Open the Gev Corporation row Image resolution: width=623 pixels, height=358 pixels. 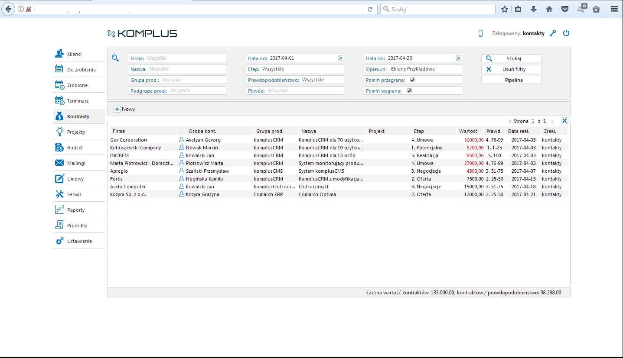pyautogui.click(x=339, y=140)
